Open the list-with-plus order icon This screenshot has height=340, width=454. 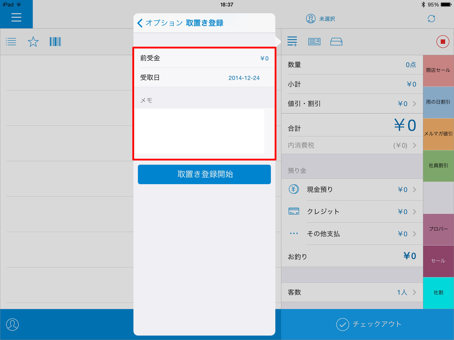(x=292, y=41)
